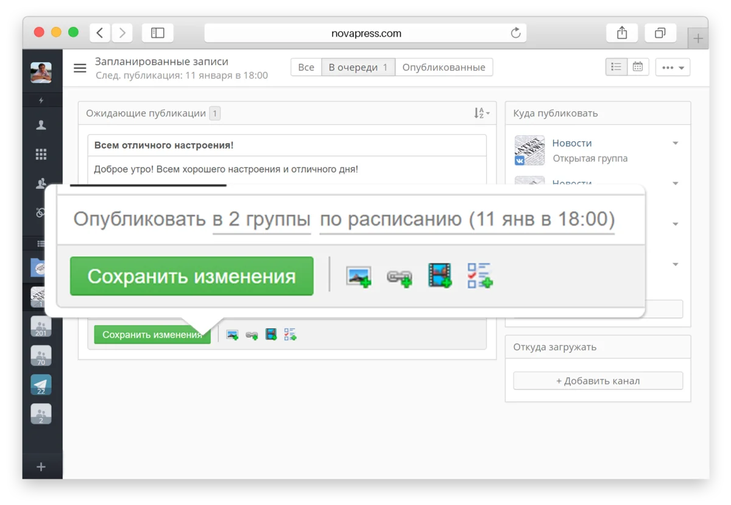Switch to list view mode
The width and height of the screenshot is (731, 505).
616,67
